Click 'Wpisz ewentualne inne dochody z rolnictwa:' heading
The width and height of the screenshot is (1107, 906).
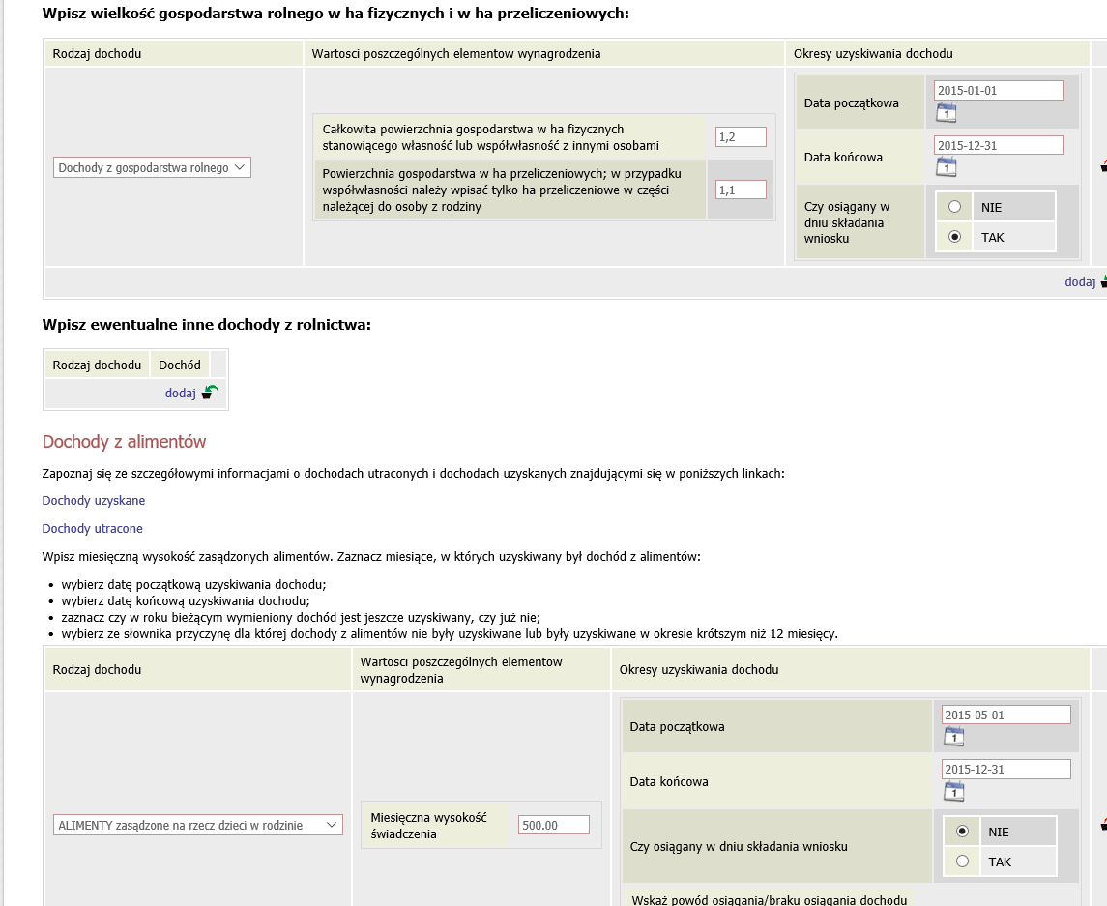pyautogui.click(x=206, y=325)
